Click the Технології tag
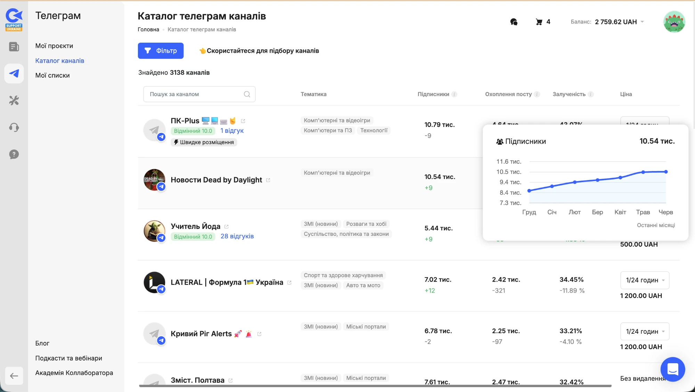The height and width of the screenshot is (392, 695). [x=374, y=130]
